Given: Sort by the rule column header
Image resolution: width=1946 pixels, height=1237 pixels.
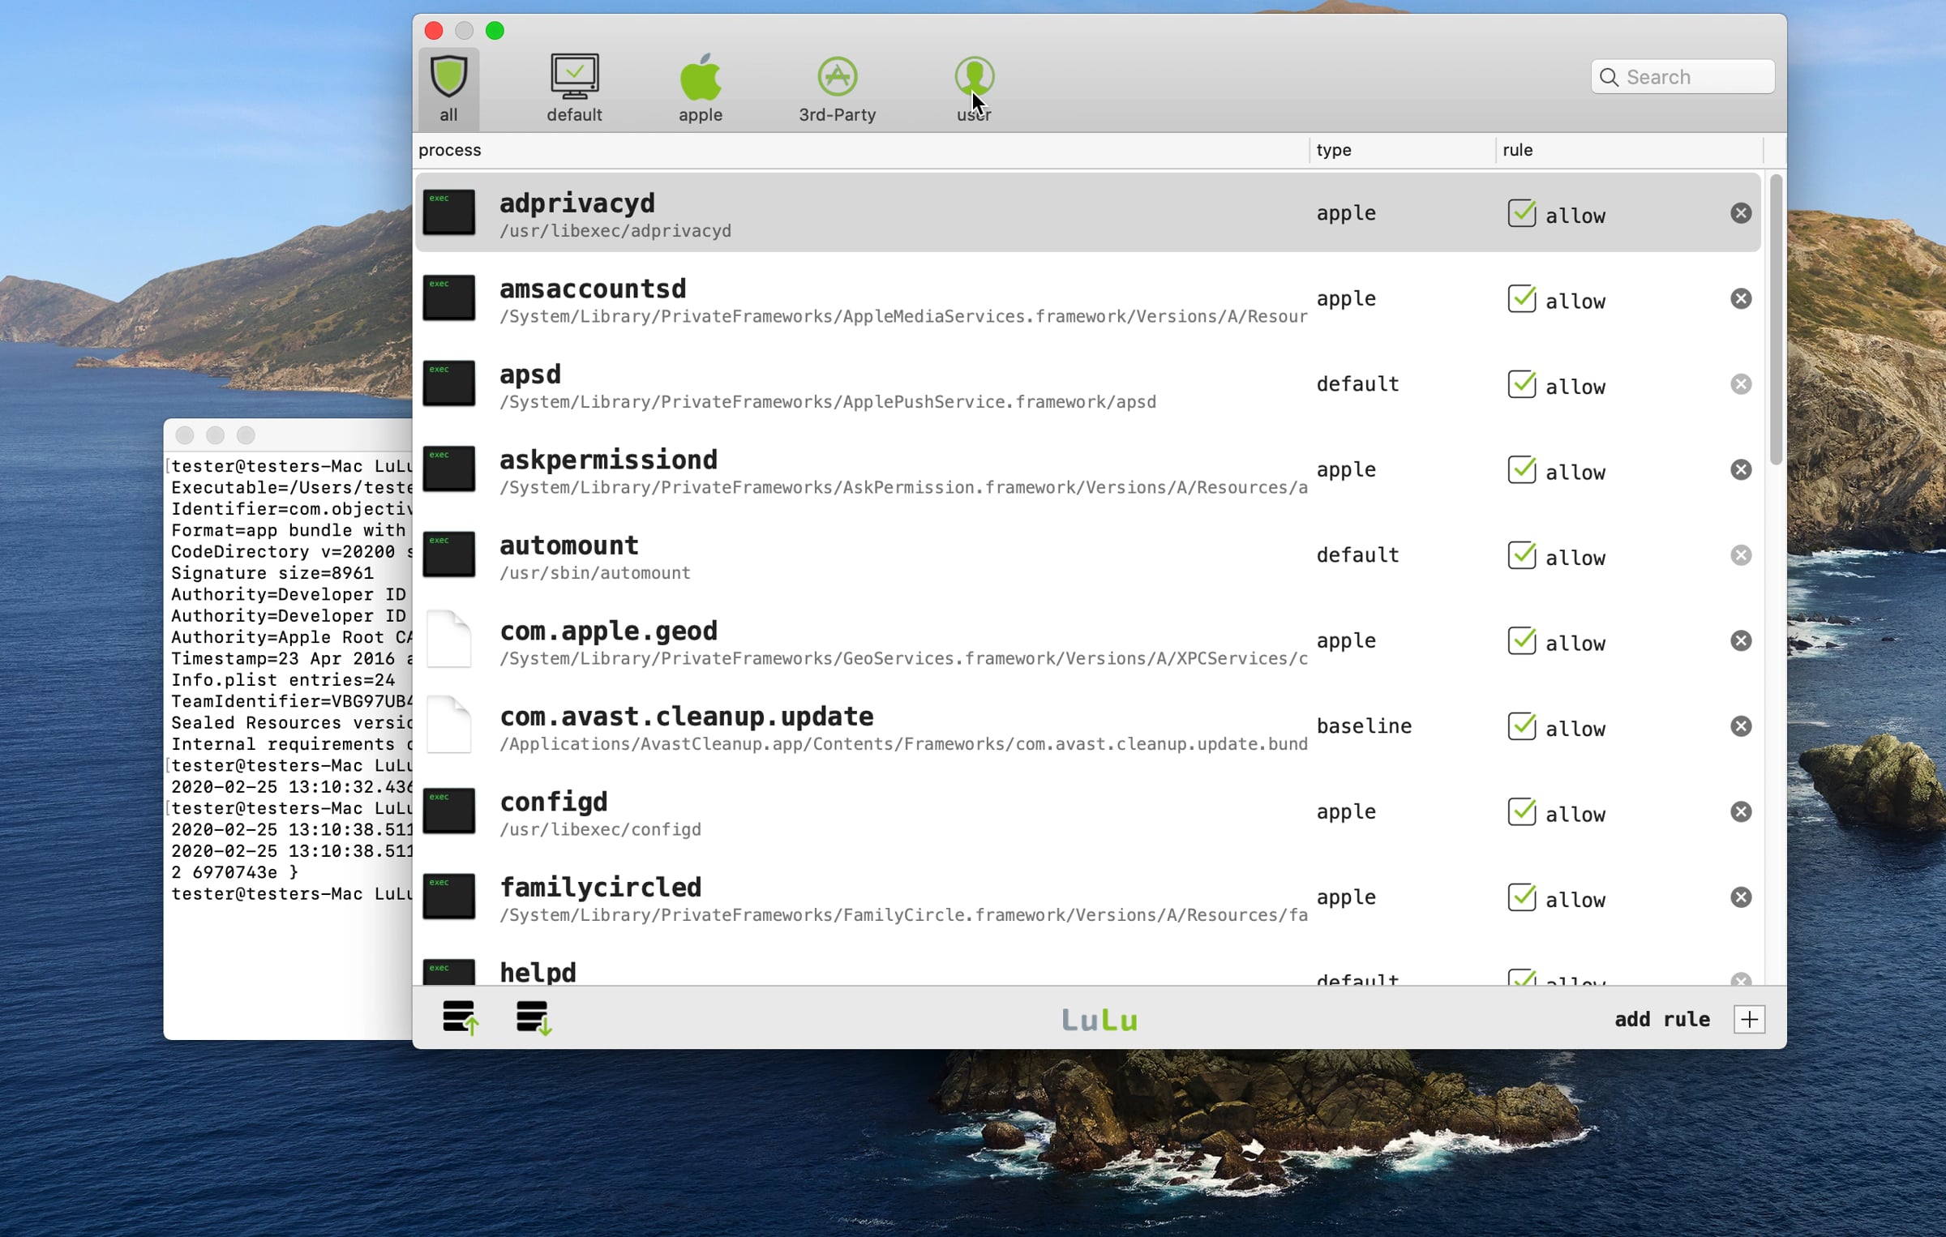Looking at the screenshot, I should [x=1629, y=150].
